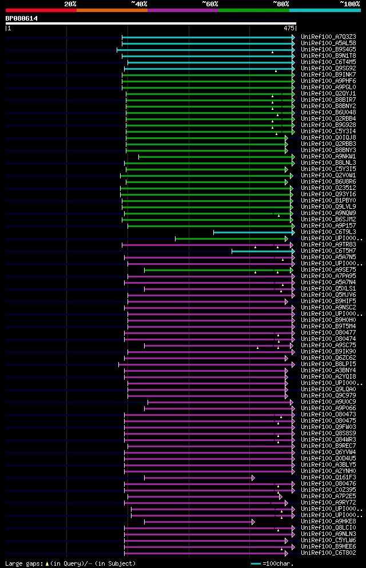
Task: Select hit UniRef100_B1PBY0
Action: (x=328, y=200)
